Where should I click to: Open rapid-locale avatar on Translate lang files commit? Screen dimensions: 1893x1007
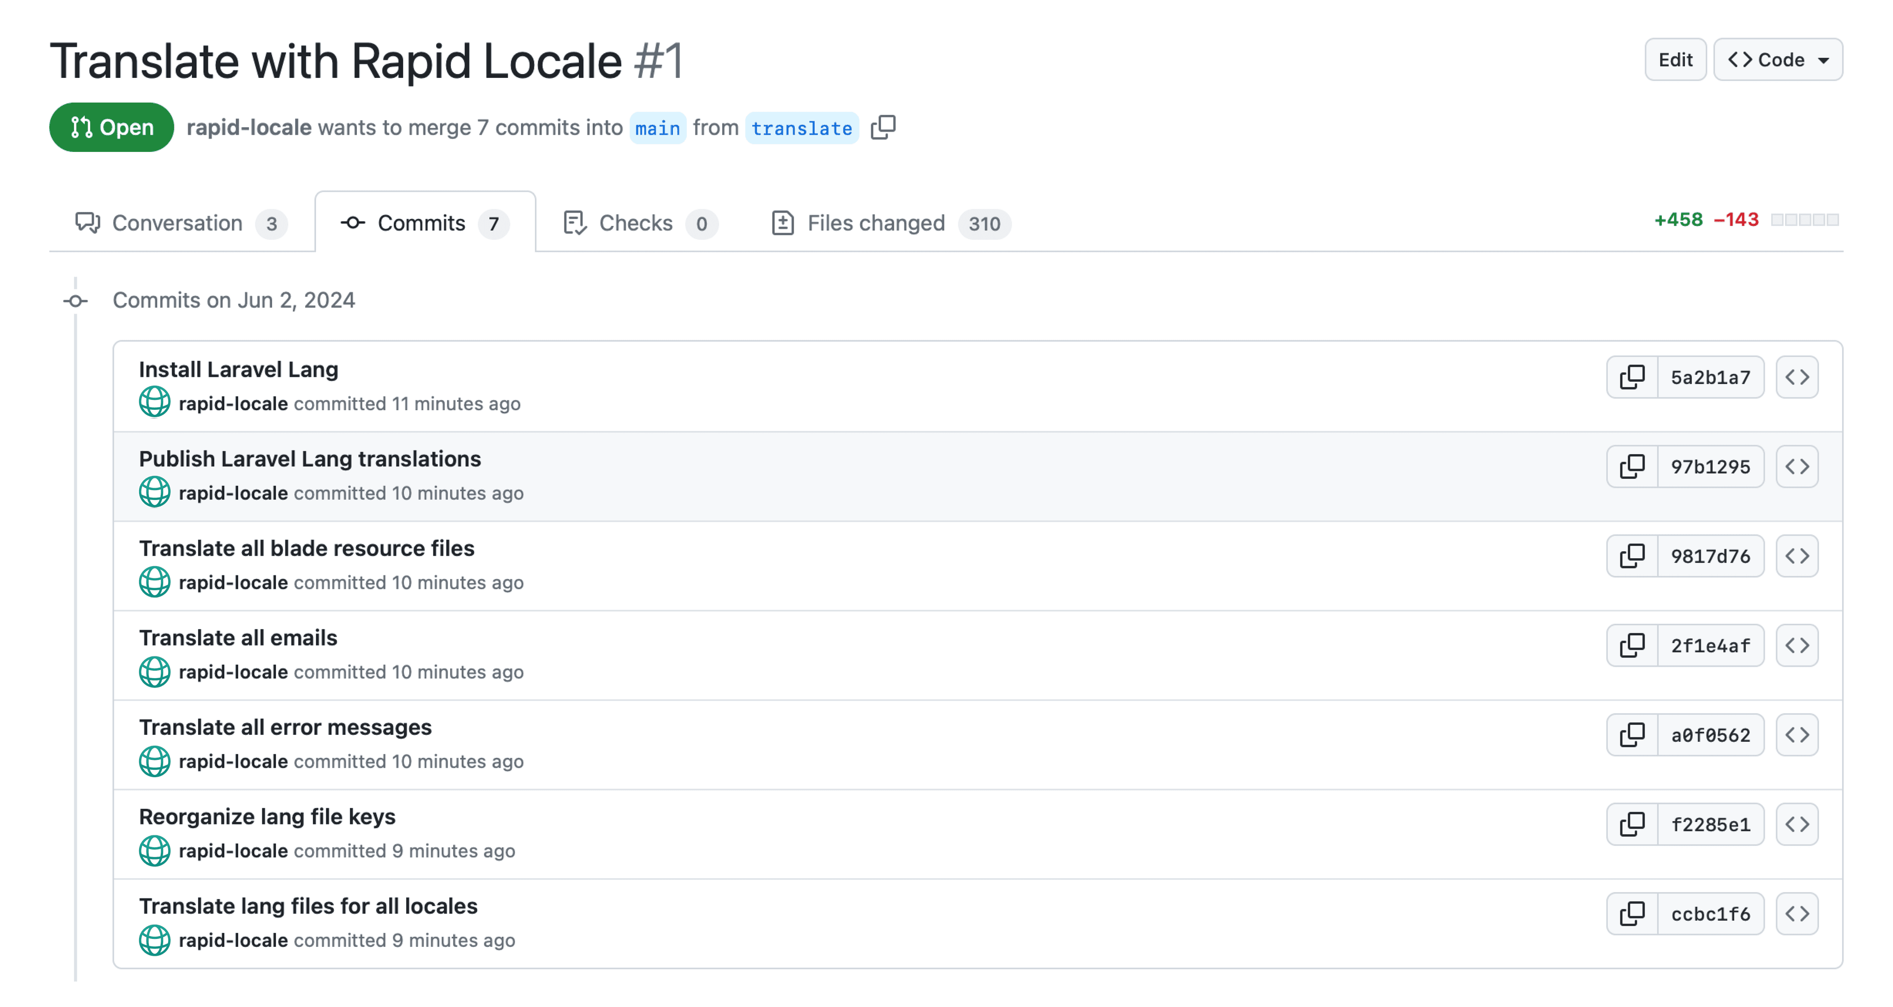(x=154, y=940)
